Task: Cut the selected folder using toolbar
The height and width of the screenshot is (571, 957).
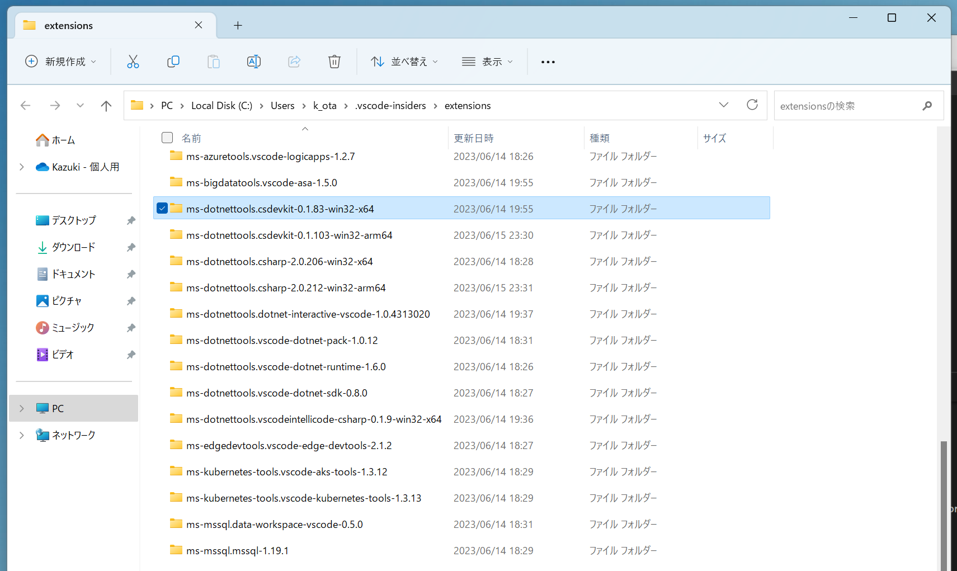Action: point(133,62)
